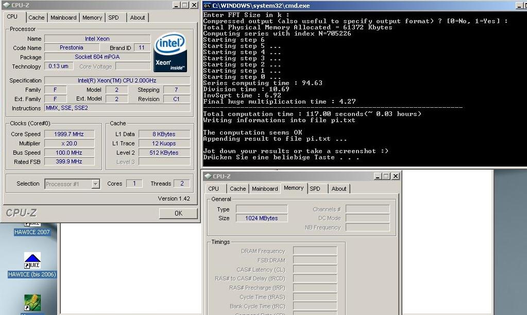
Task: Click 'Total computation time' line in cmd
Action: [312, 114]
